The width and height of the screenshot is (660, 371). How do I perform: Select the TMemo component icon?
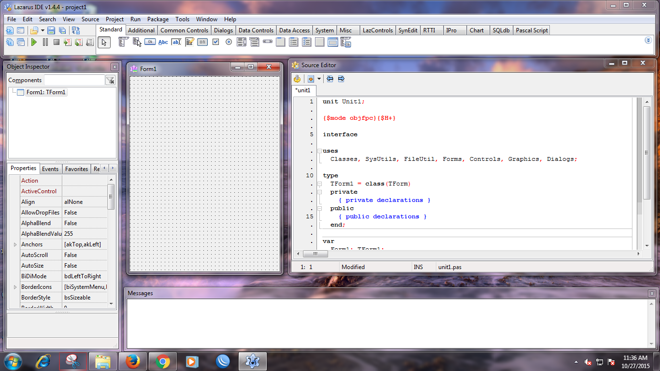tap(189, 42)
